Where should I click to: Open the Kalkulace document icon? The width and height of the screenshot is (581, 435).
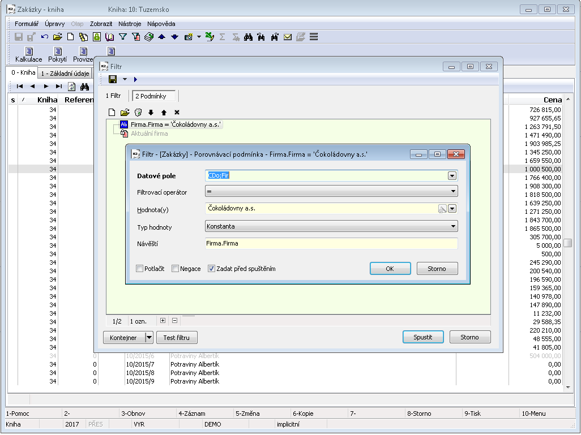pos(28,51)
